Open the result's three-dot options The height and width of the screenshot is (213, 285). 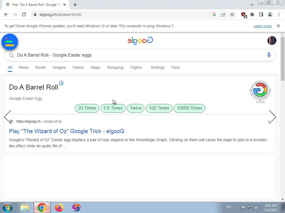[x=269, y=122]
